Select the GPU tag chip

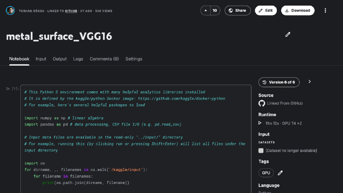click(x=266, y=173)
